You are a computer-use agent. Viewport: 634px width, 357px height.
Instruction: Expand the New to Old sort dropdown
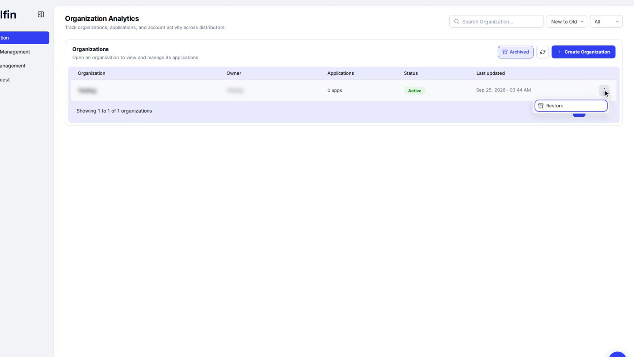pos(567,21)
